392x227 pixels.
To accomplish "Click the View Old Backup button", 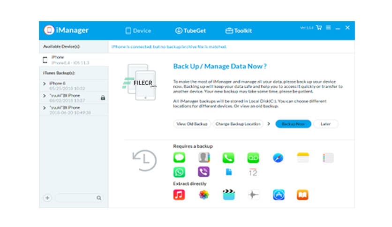I will click(x=192, y=124).
